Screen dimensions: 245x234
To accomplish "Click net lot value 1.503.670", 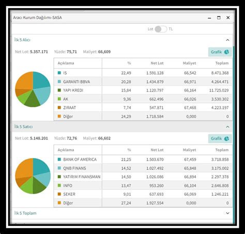I will 155,160.
